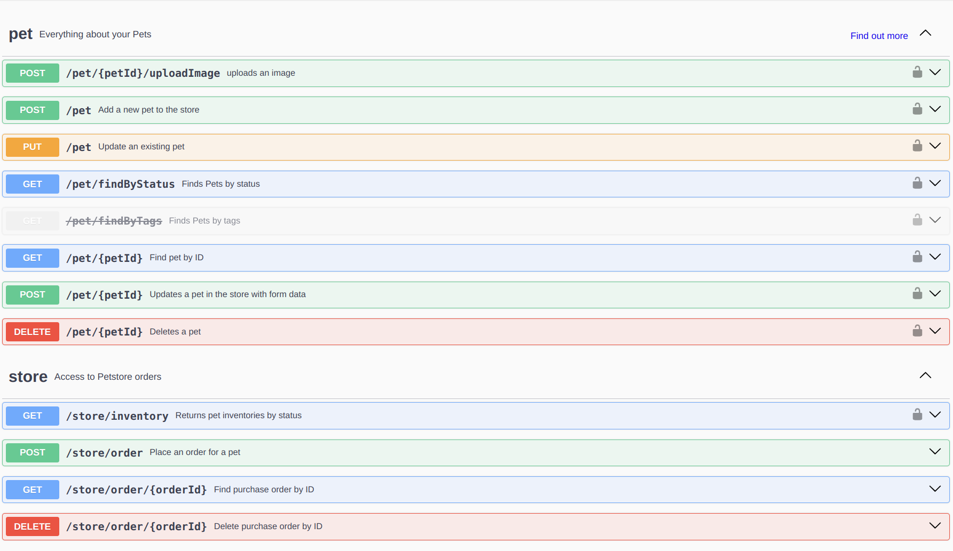Click lock icon on /store/inventory row
The height and width of the screenshot is (551, 953).
point(917,414)
